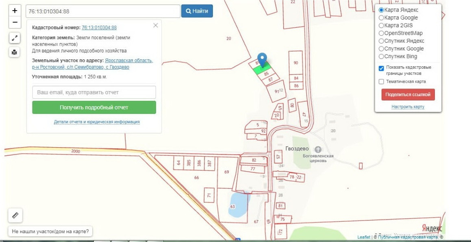471x242 pixels.
Task: Expand Детали отчета и юридическая информация
Action: click(x=97, y=122)
